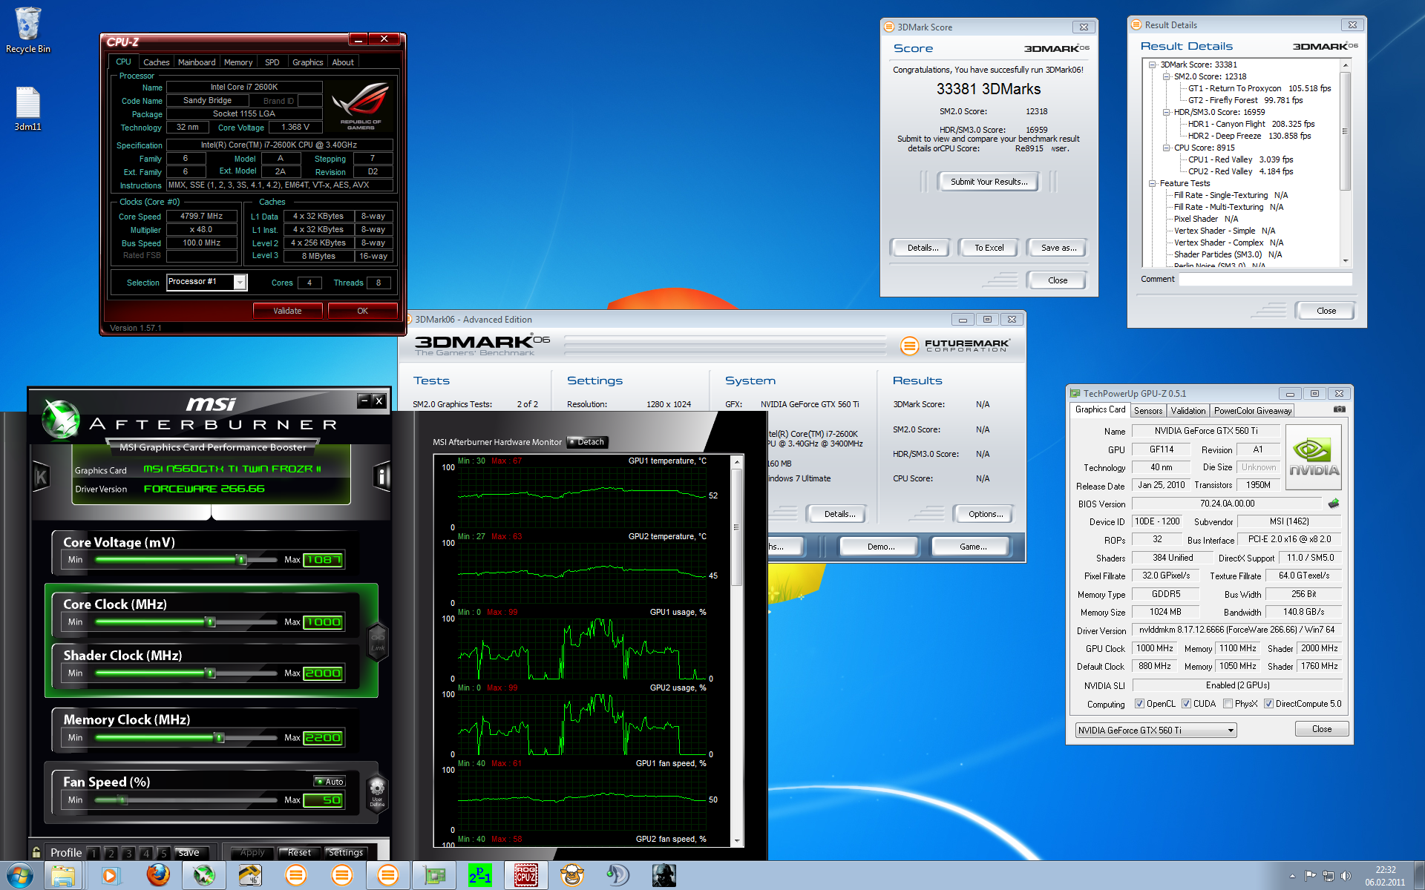Select profile slot 1 in Afterburner
This screenshot has height=890, width=1425.
click(x=94, y=853)
